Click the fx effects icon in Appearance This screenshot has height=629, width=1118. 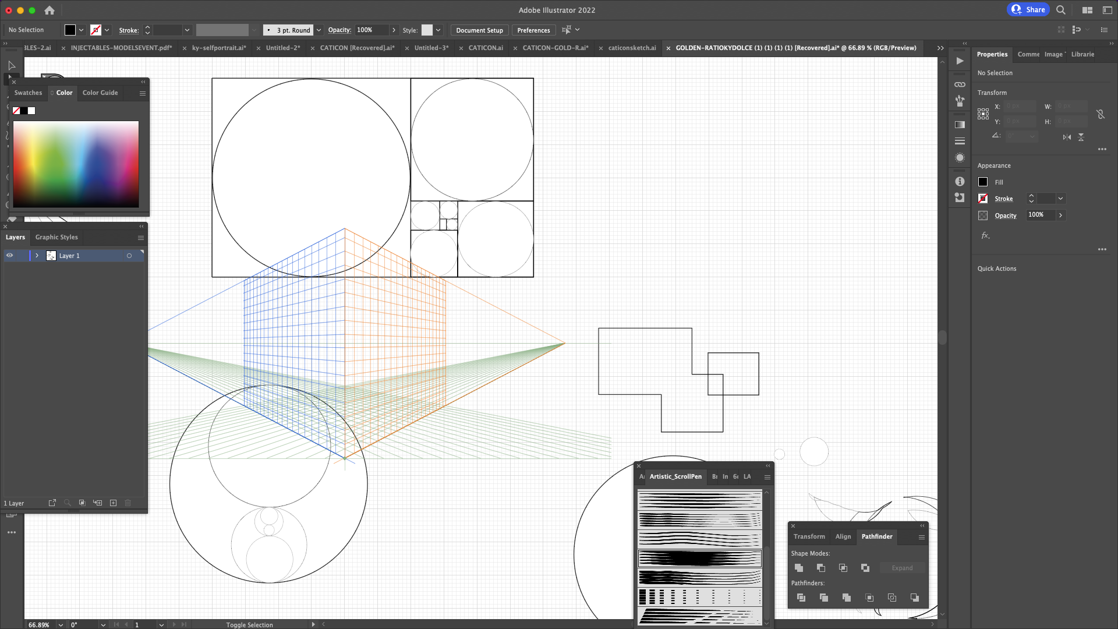tap(985, 235)
